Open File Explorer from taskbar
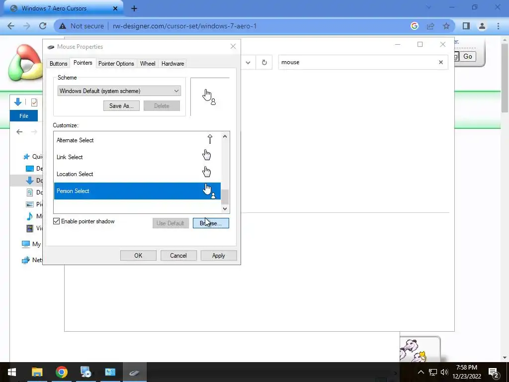509x382 pixels. (x=37, y=372)
